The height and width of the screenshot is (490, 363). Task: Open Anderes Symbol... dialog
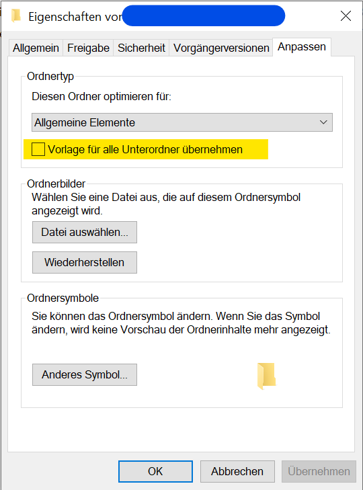pos(85,374)
